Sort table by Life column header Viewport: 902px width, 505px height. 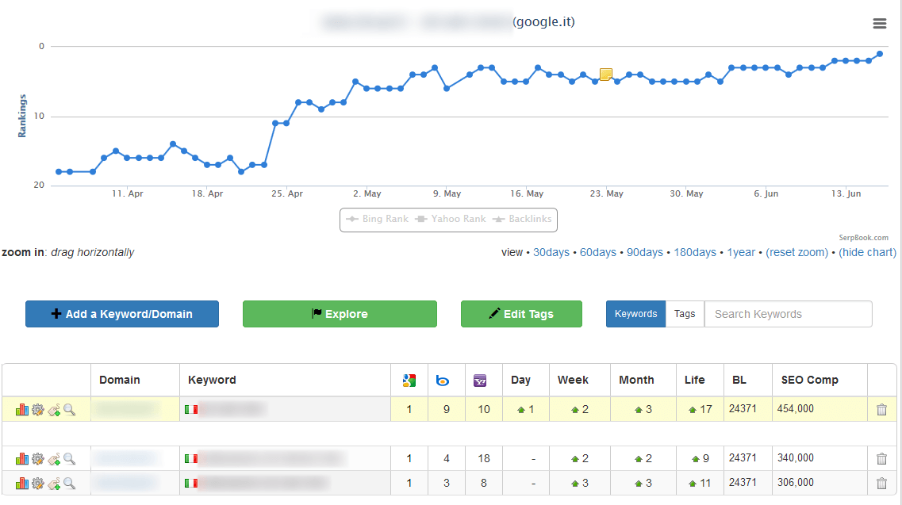(x=694, y=381)
